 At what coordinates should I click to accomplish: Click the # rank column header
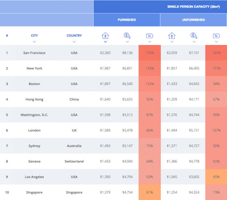coord(7,35)
